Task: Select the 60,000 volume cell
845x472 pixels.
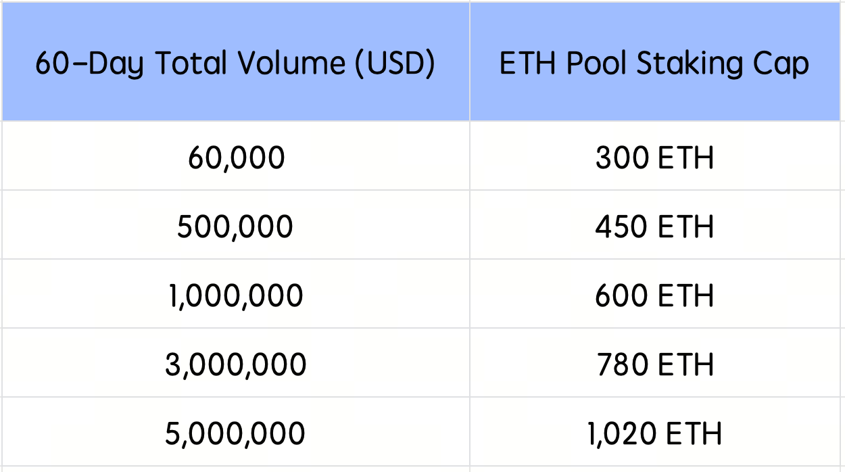Action: 235,158
